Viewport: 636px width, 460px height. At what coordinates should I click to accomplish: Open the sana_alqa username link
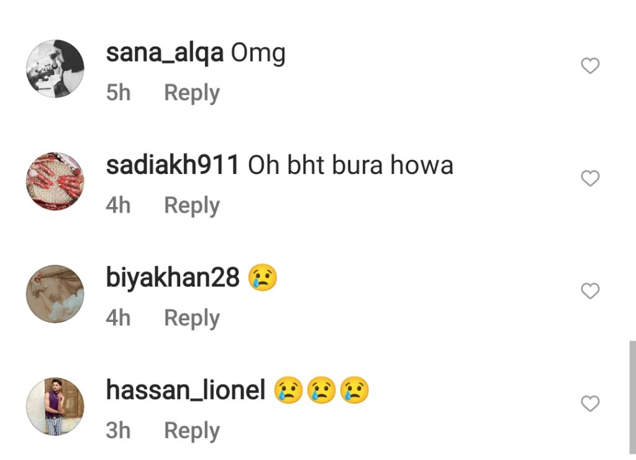pyautogui.click(x=165, y=53)
